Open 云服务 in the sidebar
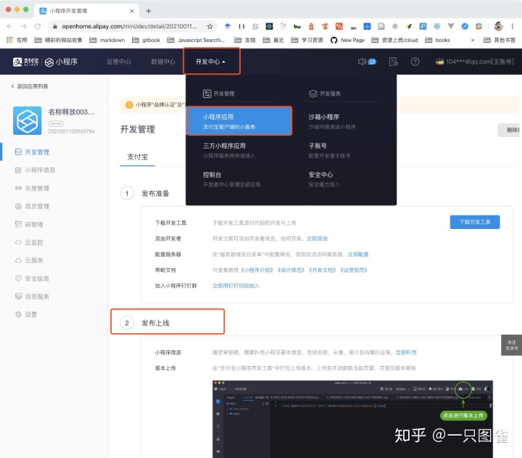 (29, 260)
